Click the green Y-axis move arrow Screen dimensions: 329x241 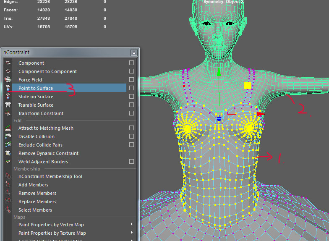219,72
